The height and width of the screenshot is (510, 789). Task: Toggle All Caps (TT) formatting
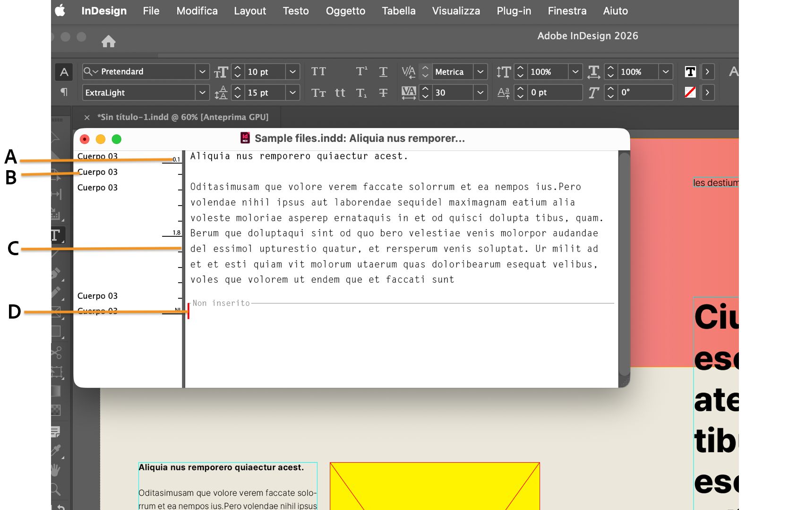[318, 71]
